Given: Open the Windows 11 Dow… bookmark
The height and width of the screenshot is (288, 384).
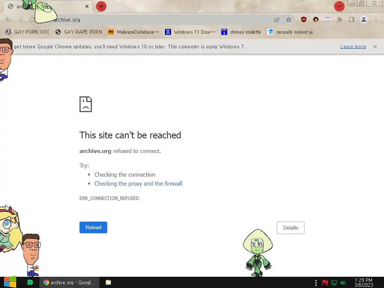Looking at the screenshot, I should click(x=190, y=32).
